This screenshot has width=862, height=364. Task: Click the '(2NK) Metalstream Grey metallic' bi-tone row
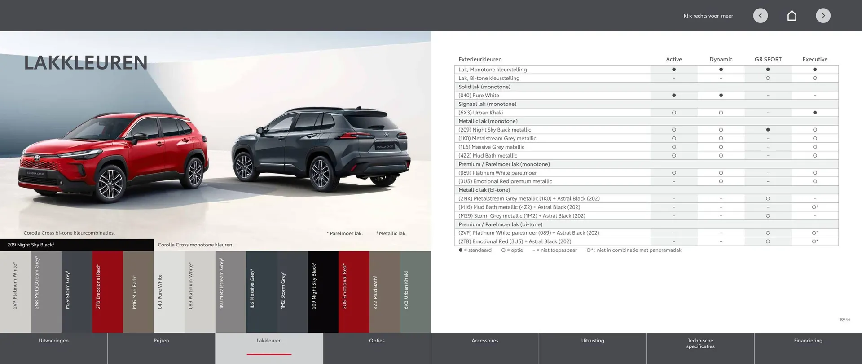(x=646, y=198)
